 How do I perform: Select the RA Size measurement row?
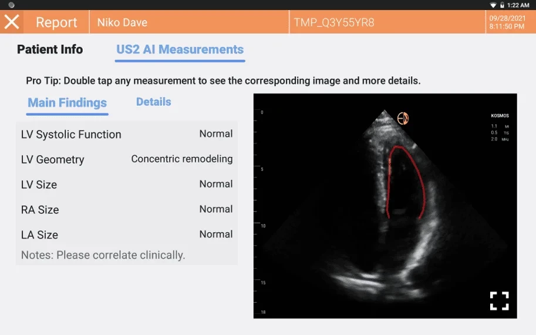pyautogui.click(x=127, y=209)
